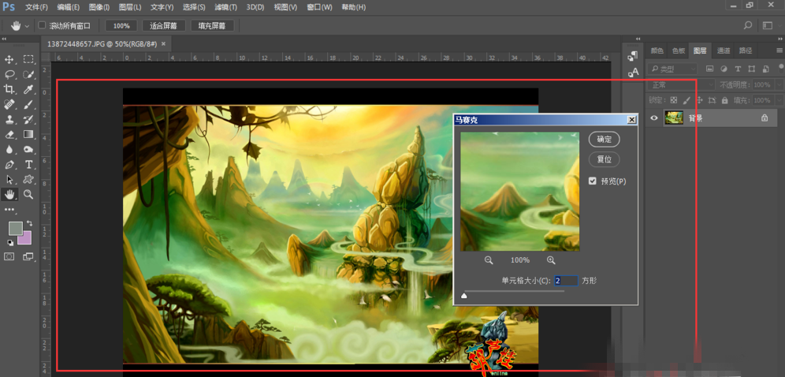Select the Move tool

pyautogui.click(x=9, y=59)
